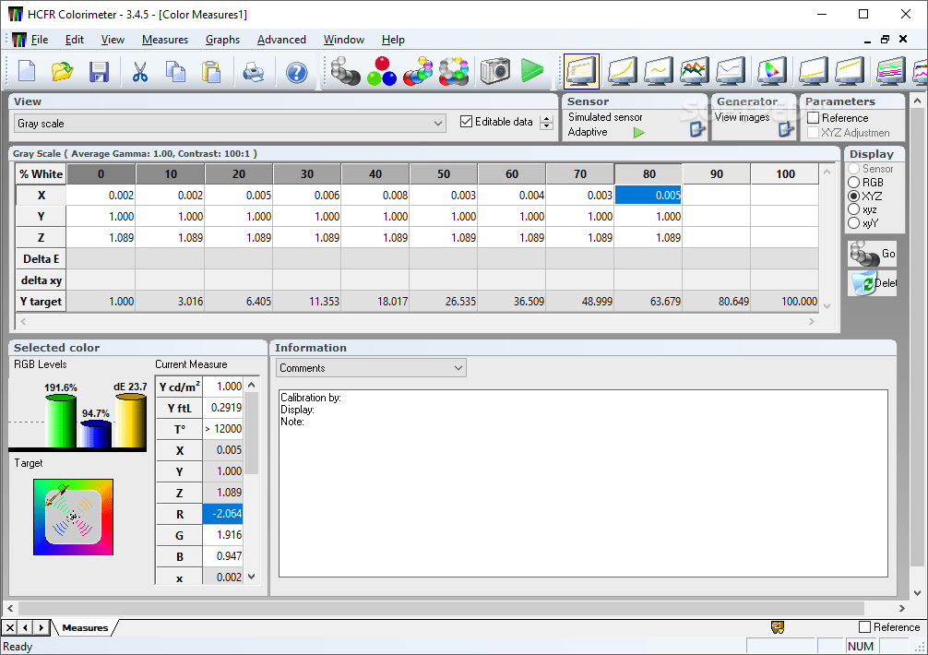This screenshot has width=928, height=655.
Task: Select the primary colors measurement icon
Action: point(382,70)
